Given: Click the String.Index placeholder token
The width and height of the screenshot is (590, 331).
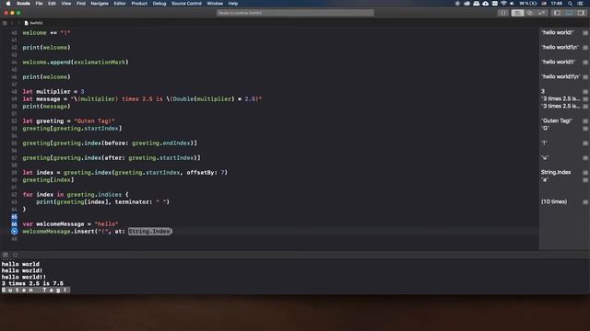Looking at the screenshot, I should [149, 232].
